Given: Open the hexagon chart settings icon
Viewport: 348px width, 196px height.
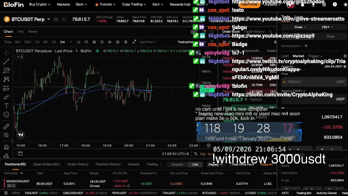Looking at the screenshot, I should click(94, 42).
